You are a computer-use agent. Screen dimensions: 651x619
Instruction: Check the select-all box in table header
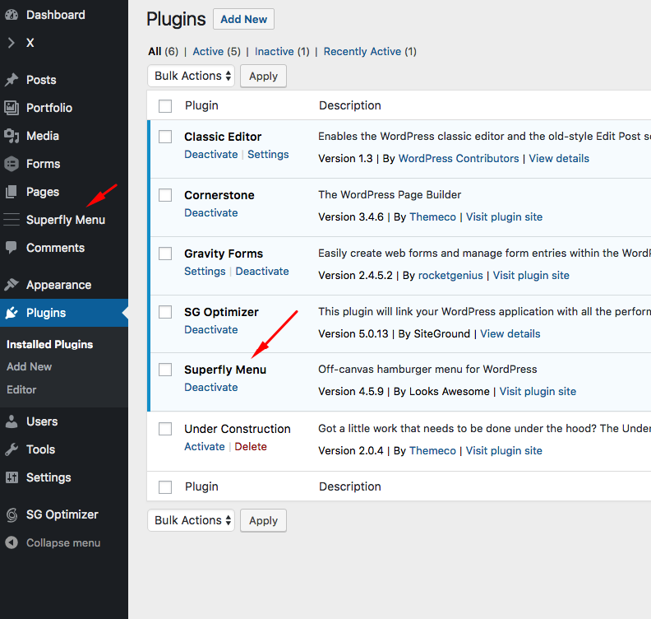[x=165, y=105]
